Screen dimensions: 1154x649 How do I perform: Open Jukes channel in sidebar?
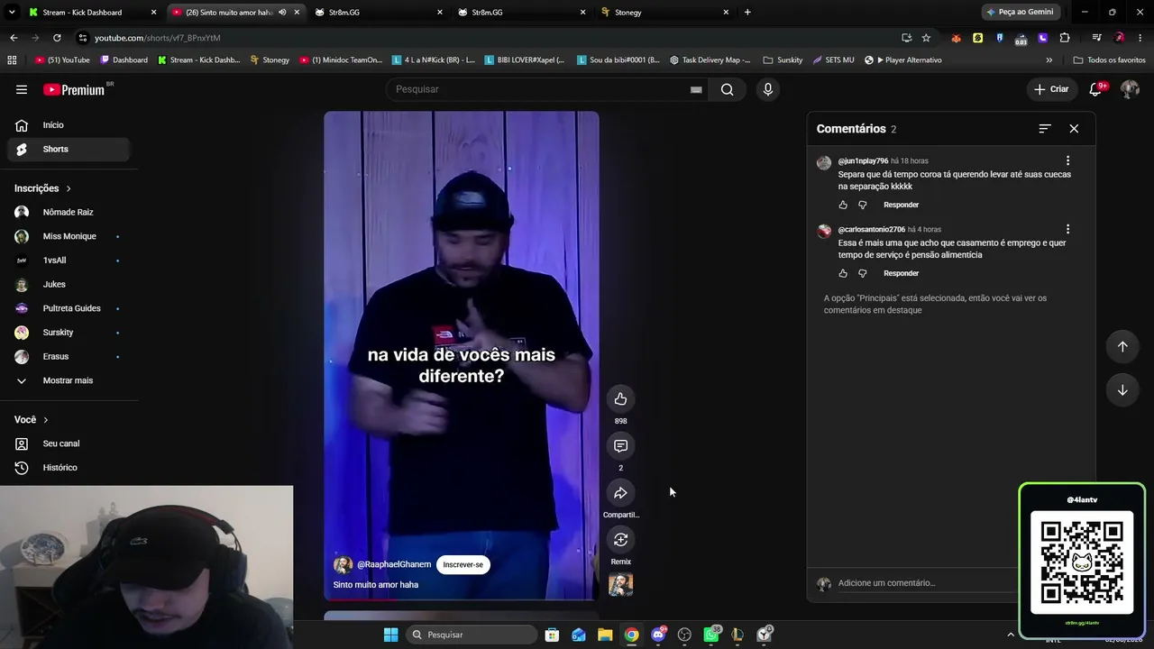pos(69,285)
